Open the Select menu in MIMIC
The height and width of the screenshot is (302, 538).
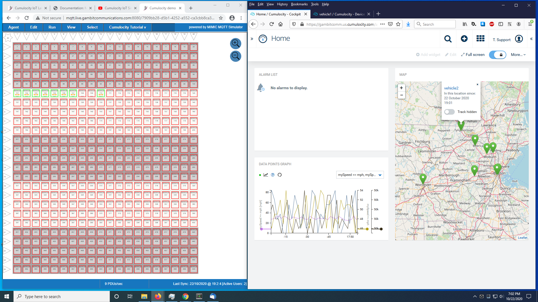tap(92, 27)
